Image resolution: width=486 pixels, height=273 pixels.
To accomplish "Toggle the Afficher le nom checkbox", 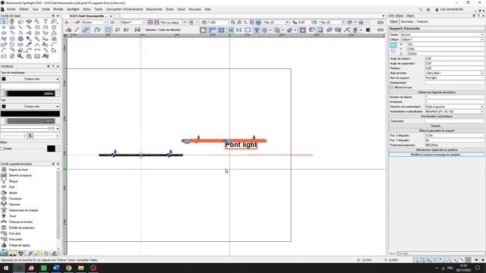I will [x=392, y=88].
